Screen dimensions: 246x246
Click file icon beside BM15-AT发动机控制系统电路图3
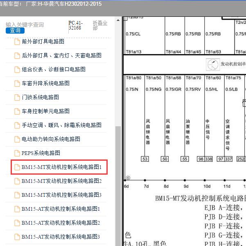point(17,237)
